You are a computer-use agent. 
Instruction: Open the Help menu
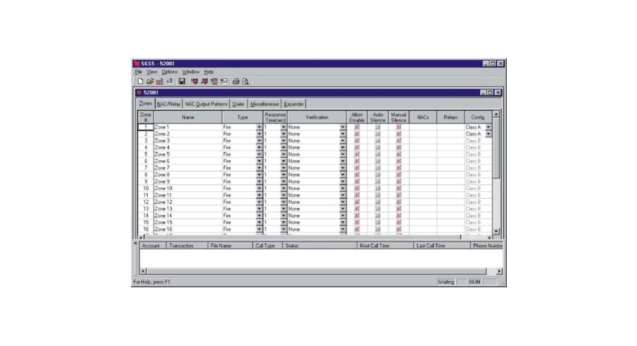click(209, 72)
